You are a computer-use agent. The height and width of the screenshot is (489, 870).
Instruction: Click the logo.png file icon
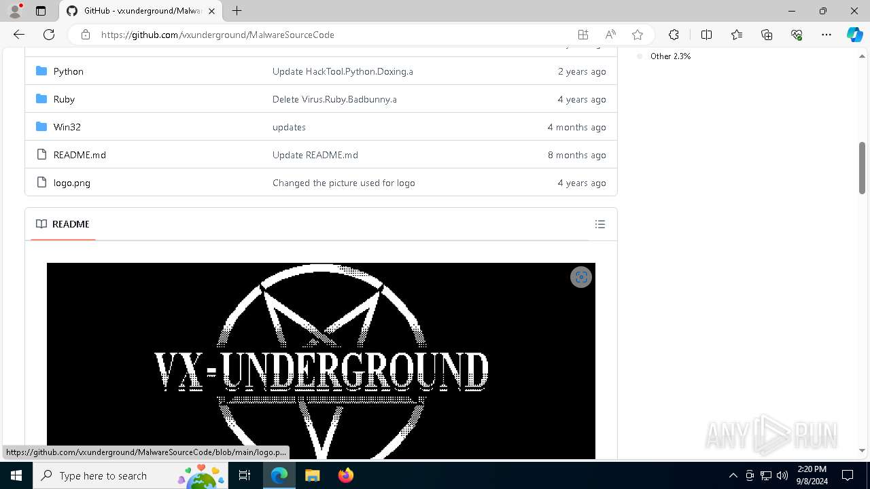point(41,183)
